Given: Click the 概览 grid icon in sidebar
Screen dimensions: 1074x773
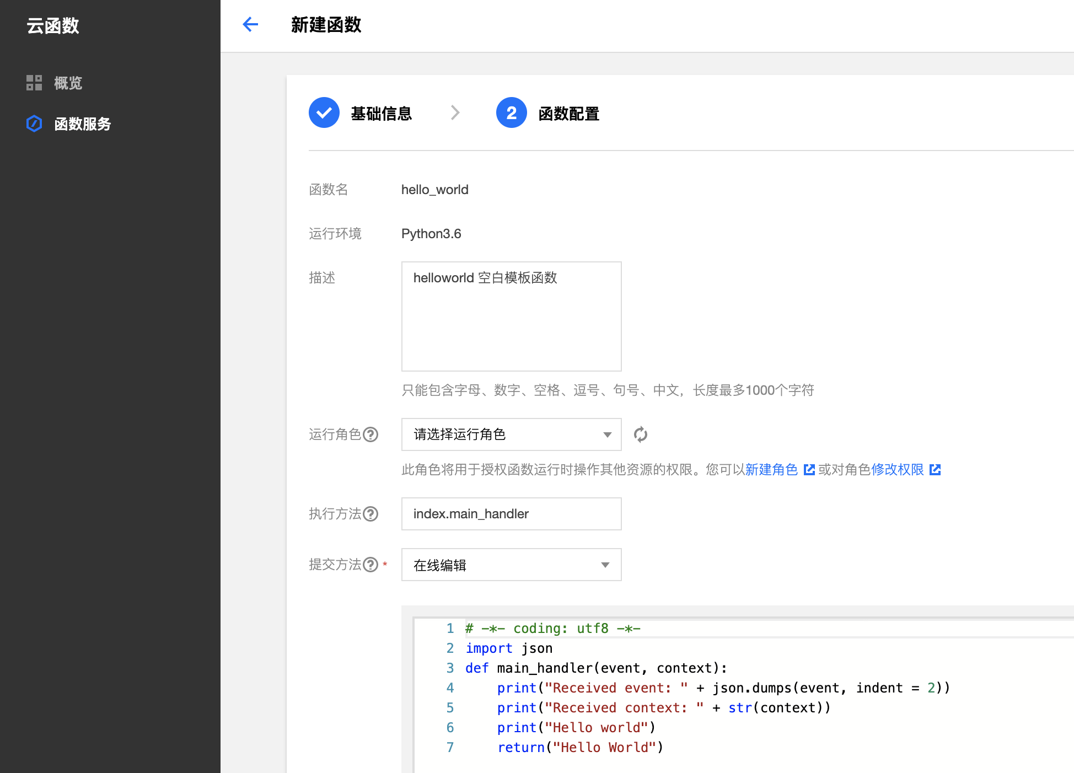Looking at the screenshot, I should click(x=34, y=83).
